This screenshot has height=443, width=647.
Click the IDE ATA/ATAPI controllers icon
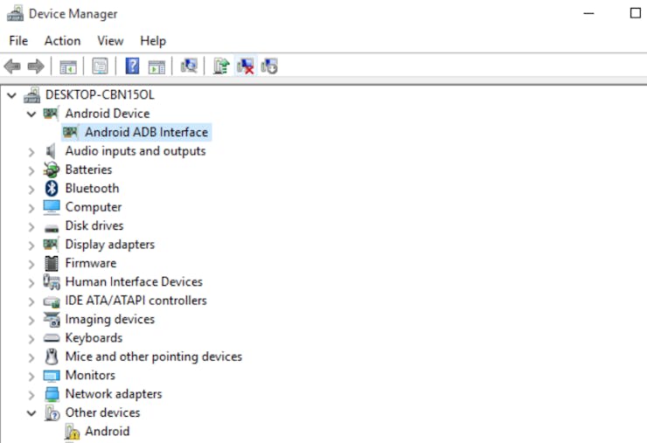pyautogui.click(x=52, y=301)
